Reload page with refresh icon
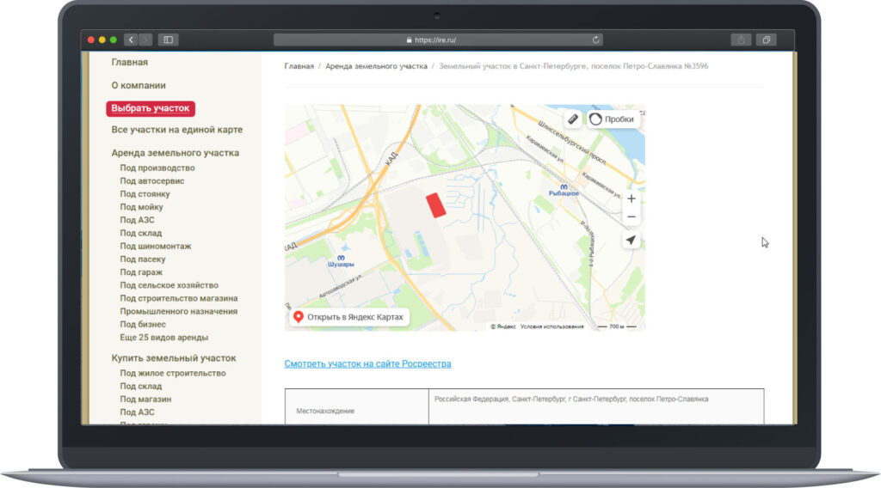881x488 pixels. pyautogui.click(x=595, y=40)
